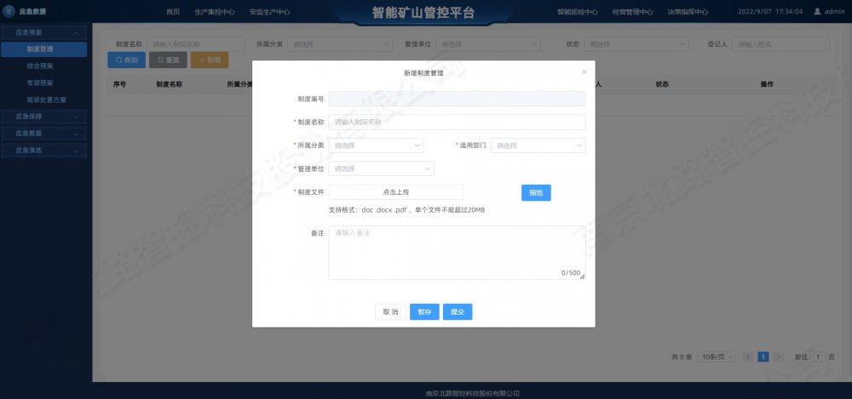Close the 新增制度管理 dialog
Screen dimensions: 852x399
coord(584,72)
